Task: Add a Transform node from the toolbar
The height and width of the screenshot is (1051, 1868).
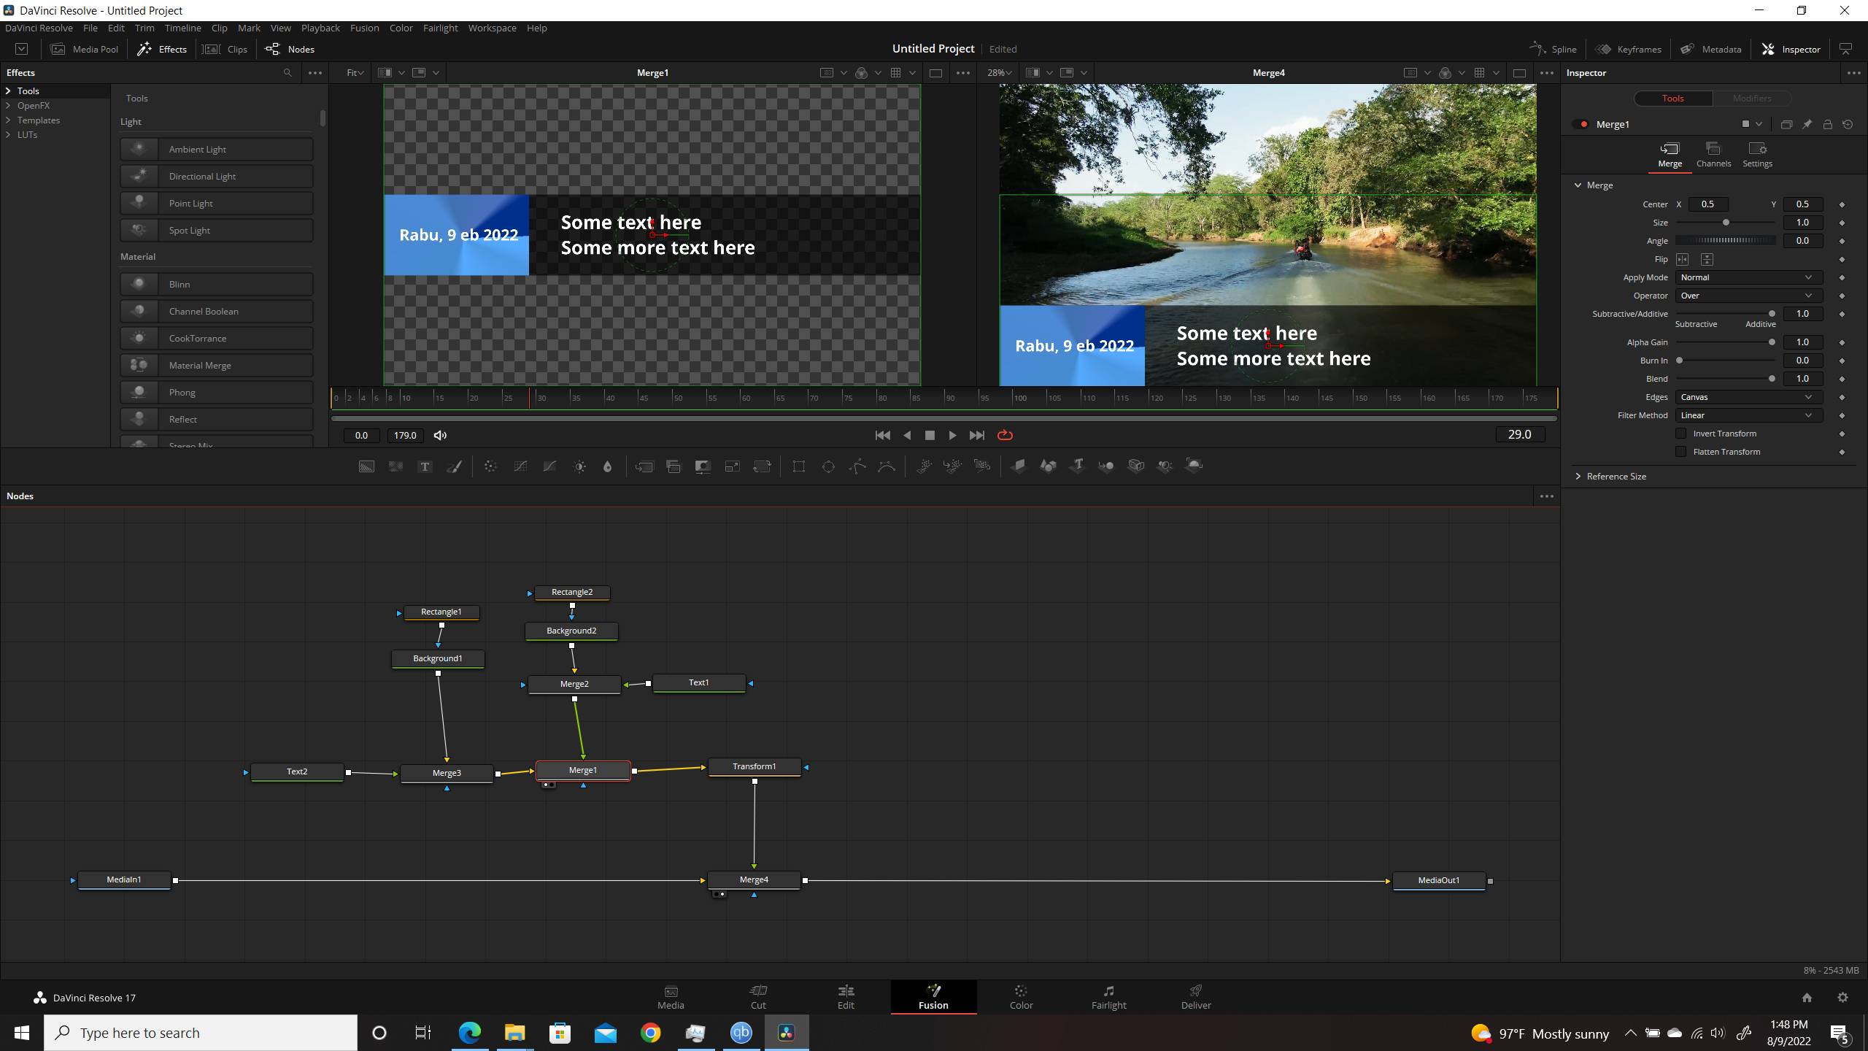Action: click(x=762, y=466)
